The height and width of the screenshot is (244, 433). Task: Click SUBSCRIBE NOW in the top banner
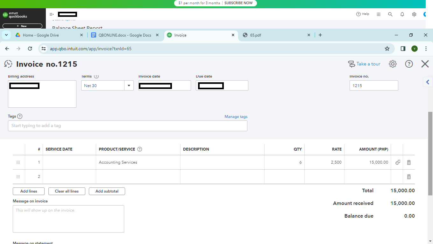coord(238,3)
